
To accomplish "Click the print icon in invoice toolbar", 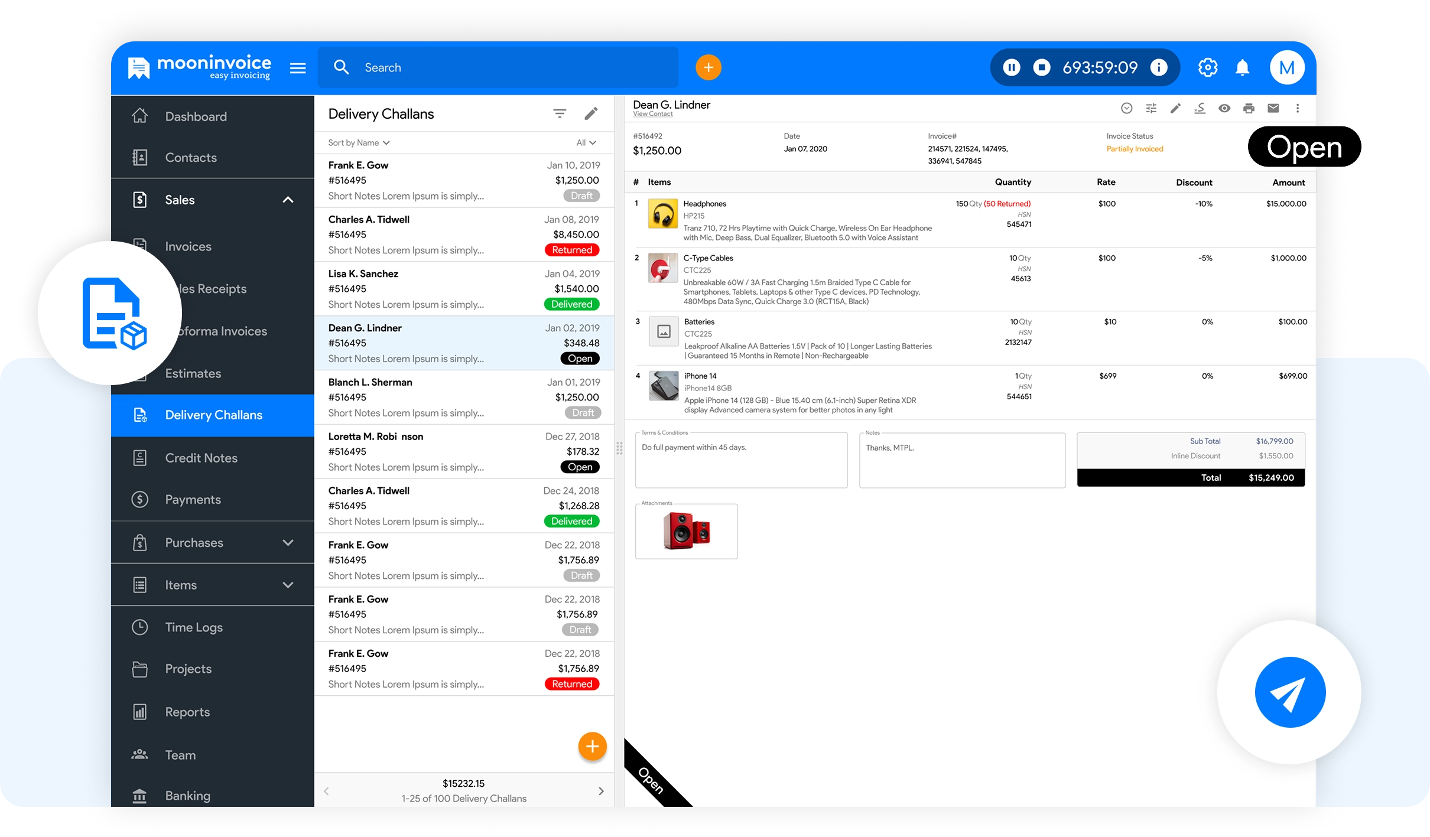I will tap(1249, 108).
